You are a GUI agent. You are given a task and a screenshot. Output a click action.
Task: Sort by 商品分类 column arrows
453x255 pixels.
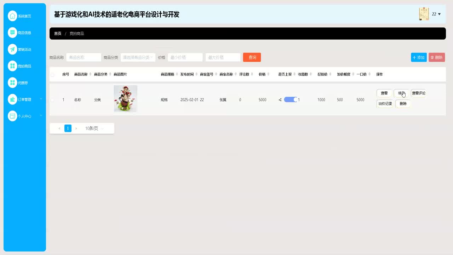(110, 74)
